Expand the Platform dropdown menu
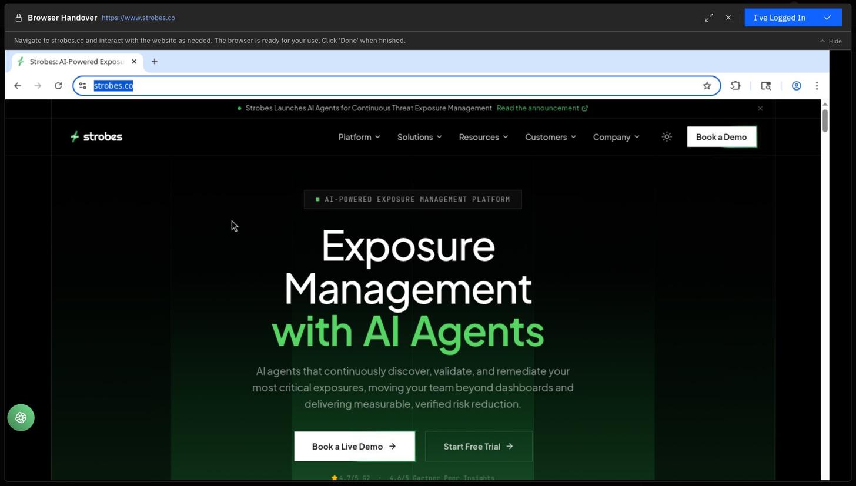 [x=359, y=137]
